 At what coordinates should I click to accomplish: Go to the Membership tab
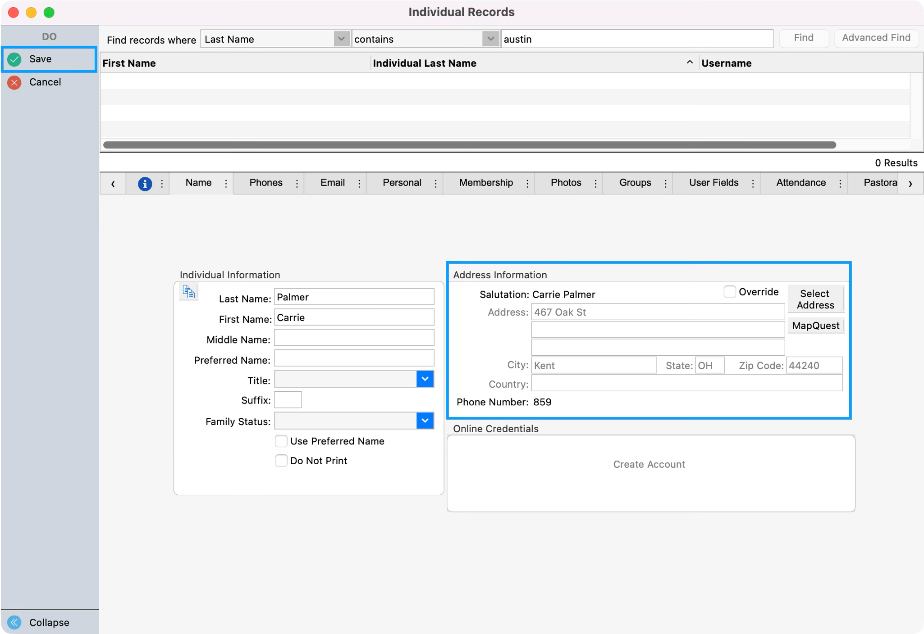486,183
